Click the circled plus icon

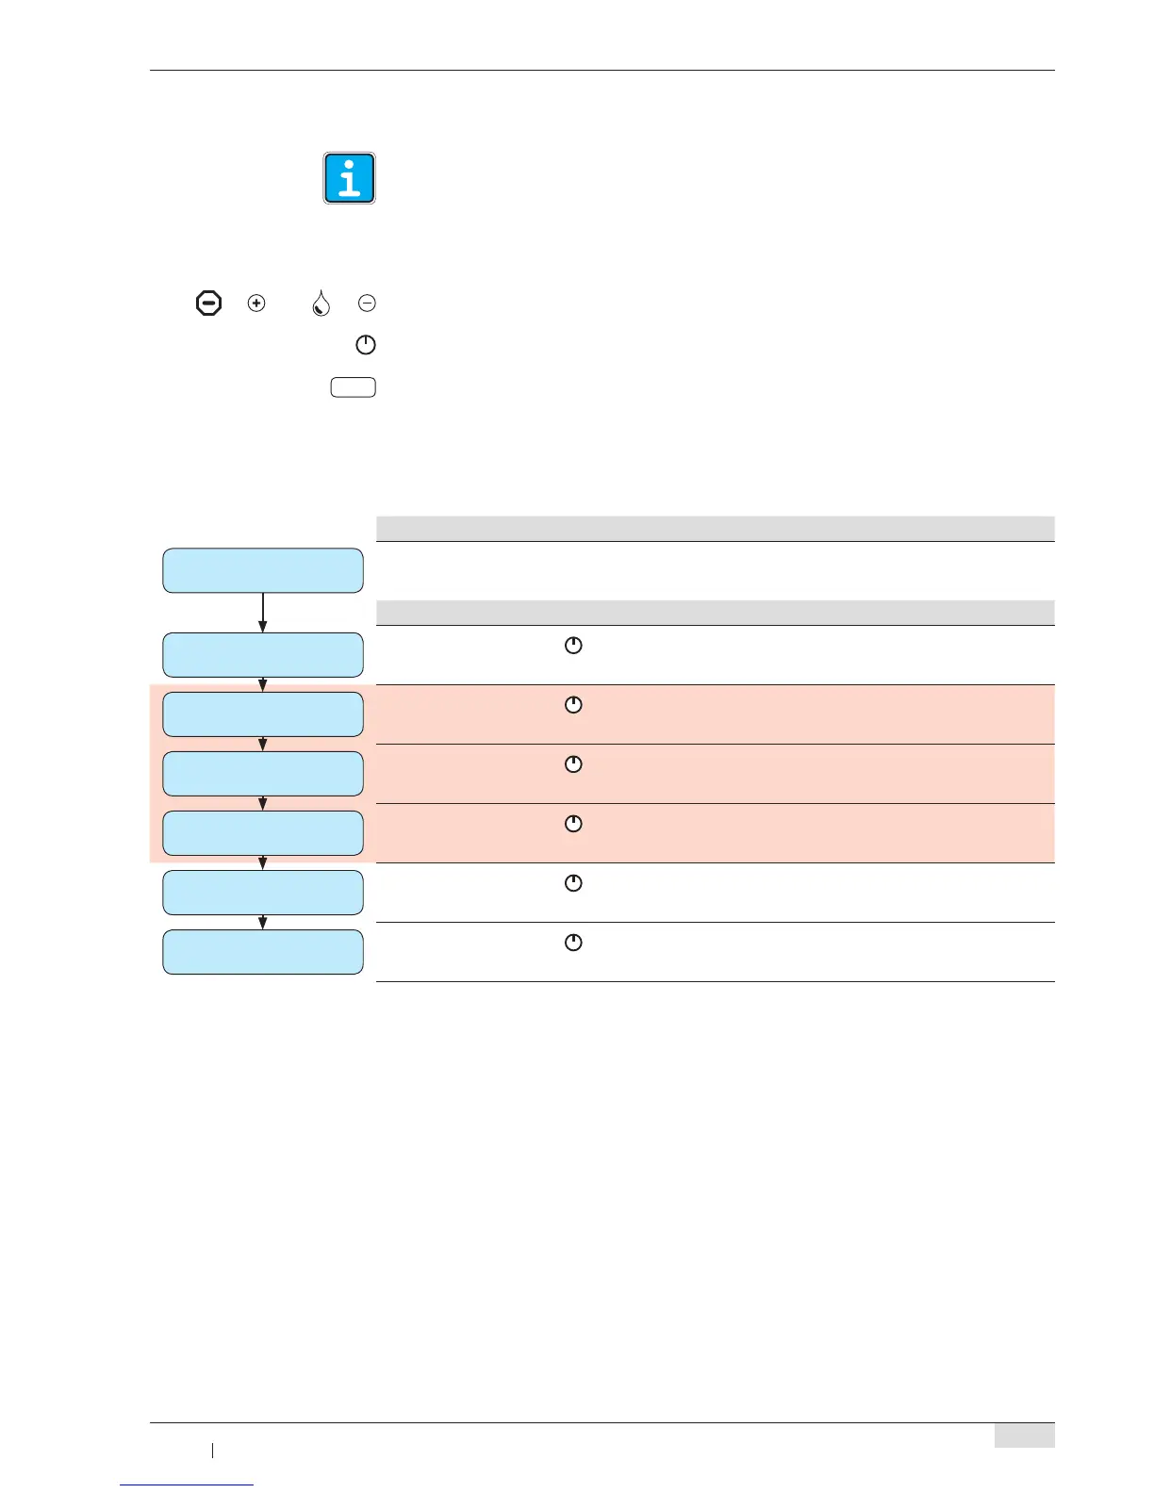coord(256,303)
